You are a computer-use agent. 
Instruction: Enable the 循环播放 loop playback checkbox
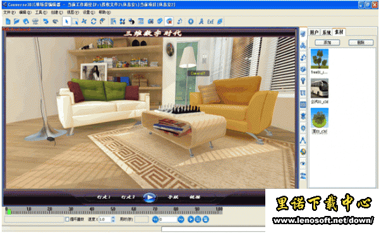(x=67, y=219)
